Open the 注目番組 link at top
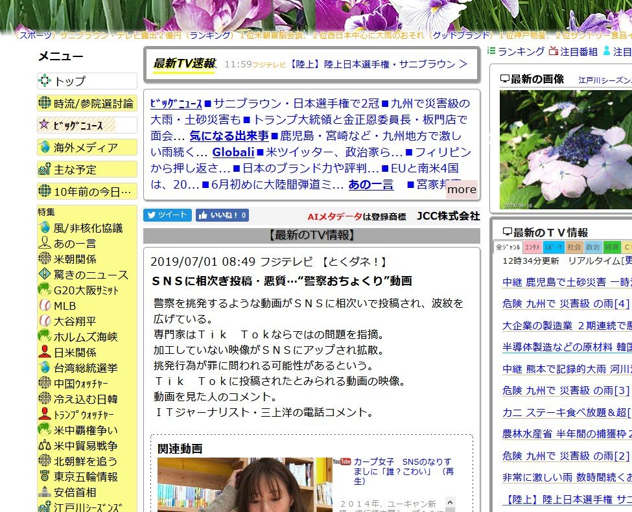This screenshot has width=632, height=512. (x=579, y=52)
